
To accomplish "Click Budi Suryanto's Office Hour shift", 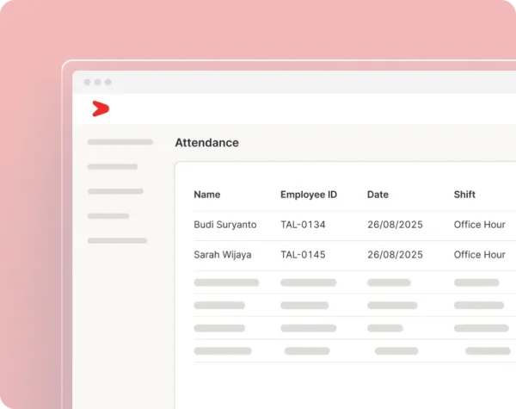I will pos(480,225).
